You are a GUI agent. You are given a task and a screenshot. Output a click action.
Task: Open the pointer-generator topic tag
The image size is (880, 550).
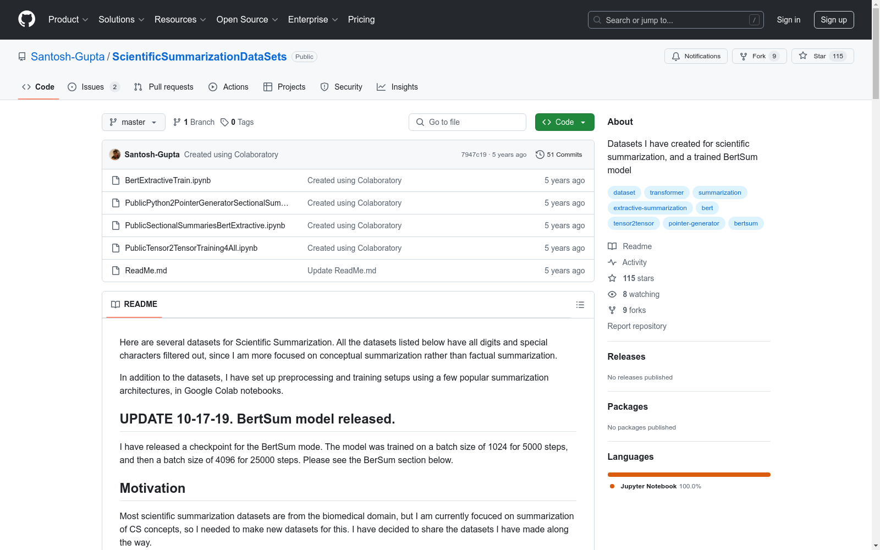[x=694, y=223]
